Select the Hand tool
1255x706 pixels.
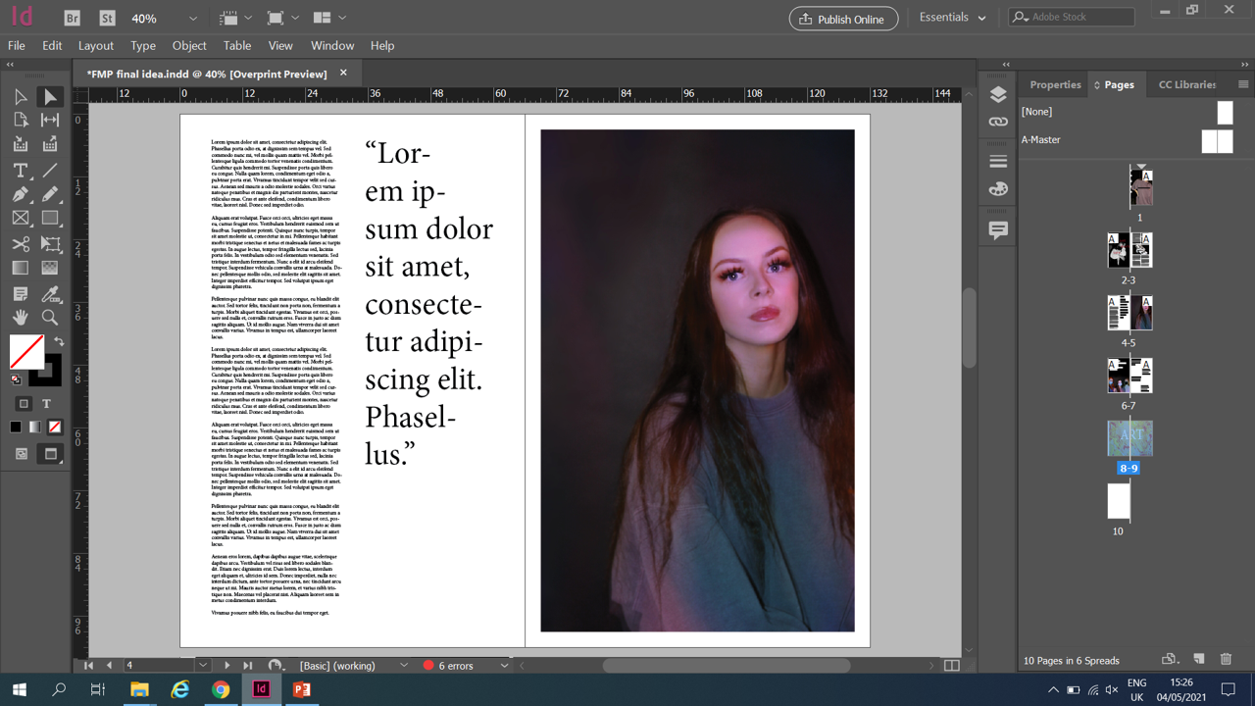pos(21,318)
